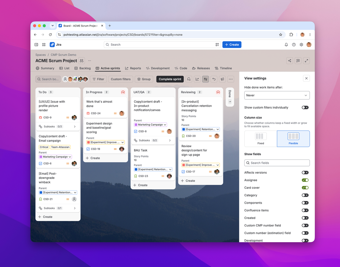340x267 pixels.
Task: Open the team members icon beside project title
Action: 82,61
